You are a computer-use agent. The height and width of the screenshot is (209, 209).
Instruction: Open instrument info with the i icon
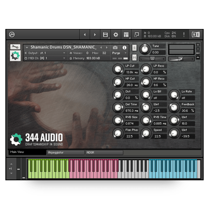point(124,48)
